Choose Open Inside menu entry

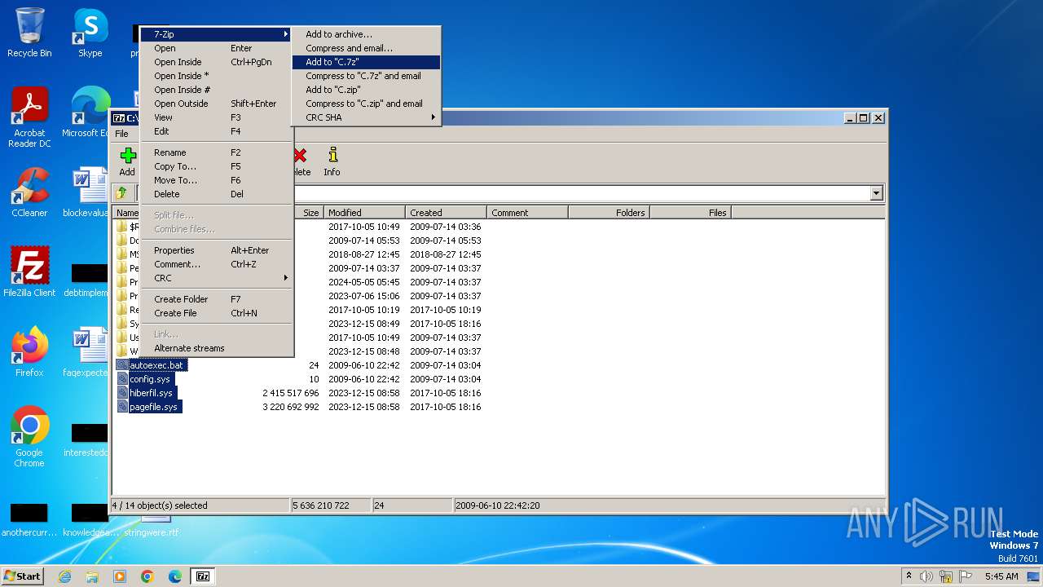(x=217, y=62)
